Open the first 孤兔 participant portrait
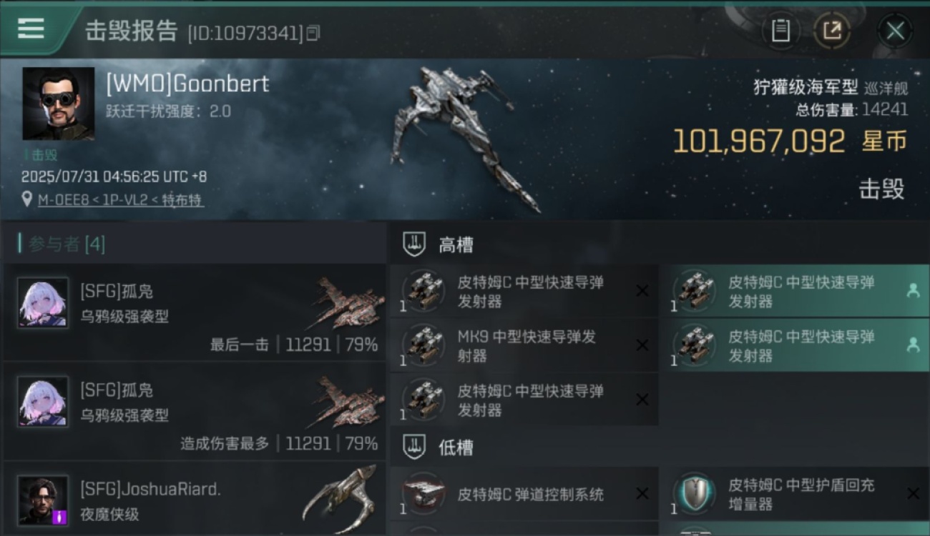The image size is (930, 536). coord(43,303)
